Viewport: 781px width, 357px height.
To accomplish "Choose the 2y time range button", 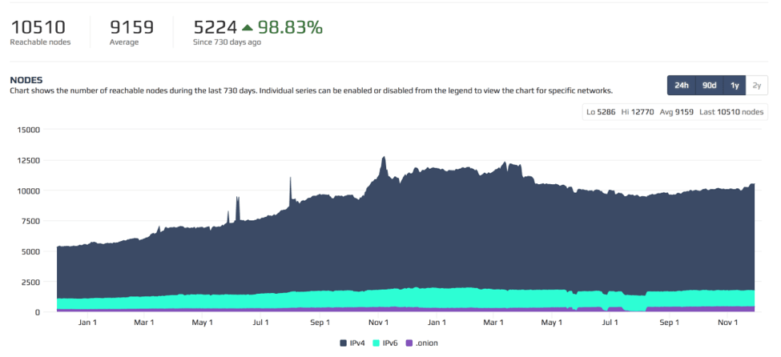I will tap(757, 86).
